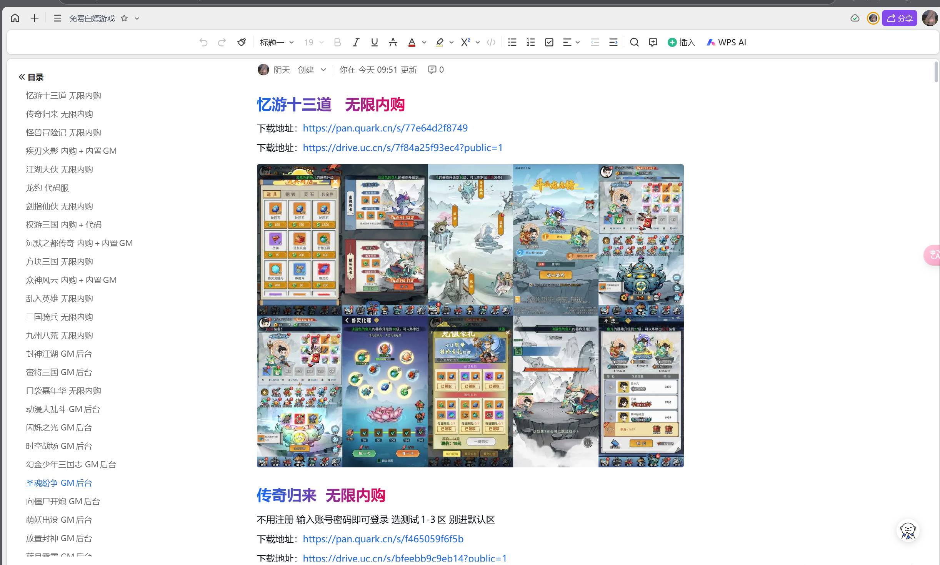The height and width of the screenshot is (565, 940).
Task: Toggle bold formatting
Action: 337,42
